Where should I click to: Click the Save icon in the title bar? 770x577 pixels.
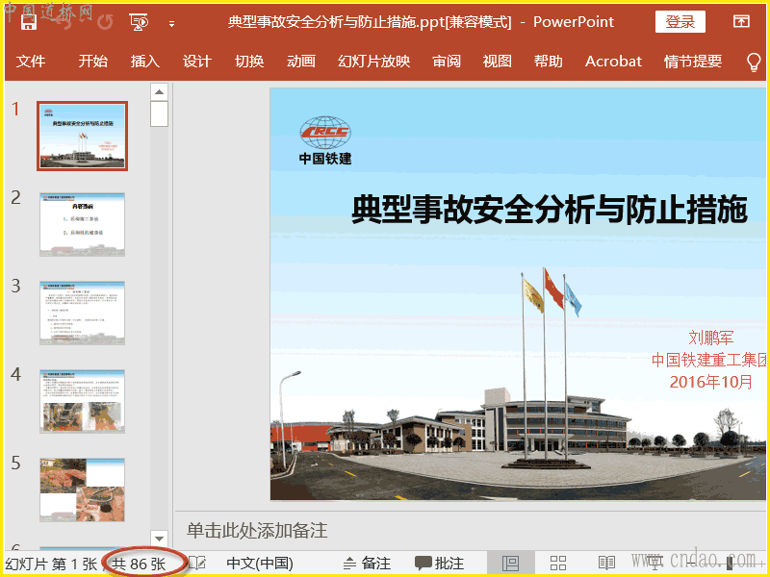coord(29,21)
